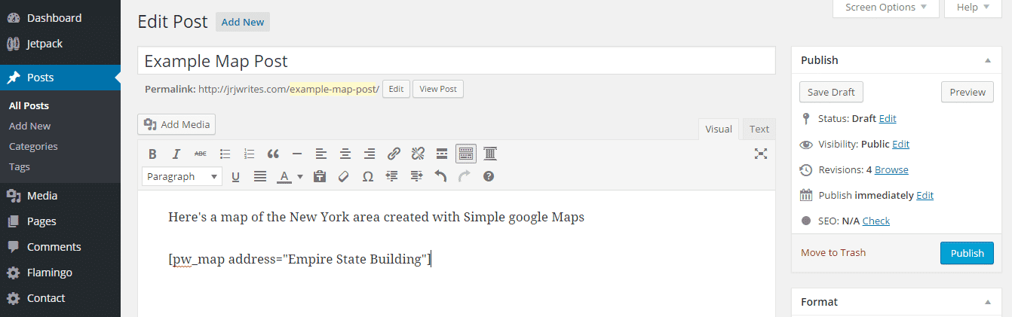Increase the indent

[x=416, y=176]
